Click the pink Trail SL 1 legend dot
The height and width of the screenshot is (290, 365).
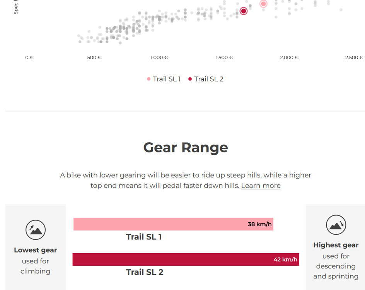click(149, 79)
